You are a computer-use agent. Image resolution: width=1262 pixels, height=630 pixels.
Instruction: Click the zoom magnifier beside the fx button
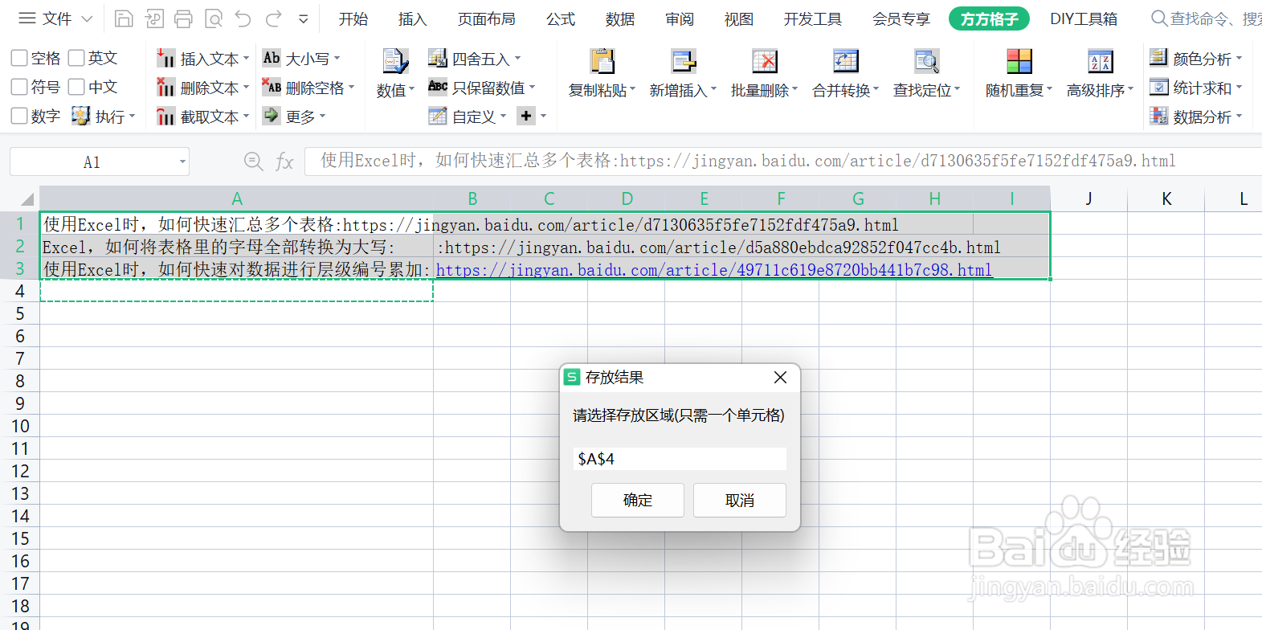(253, 162)
